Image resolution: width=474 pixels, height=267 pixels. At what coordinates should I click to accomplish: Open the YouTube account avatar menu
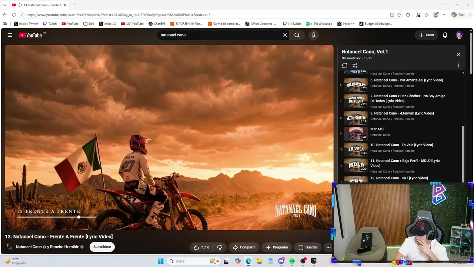click(460, 35)
